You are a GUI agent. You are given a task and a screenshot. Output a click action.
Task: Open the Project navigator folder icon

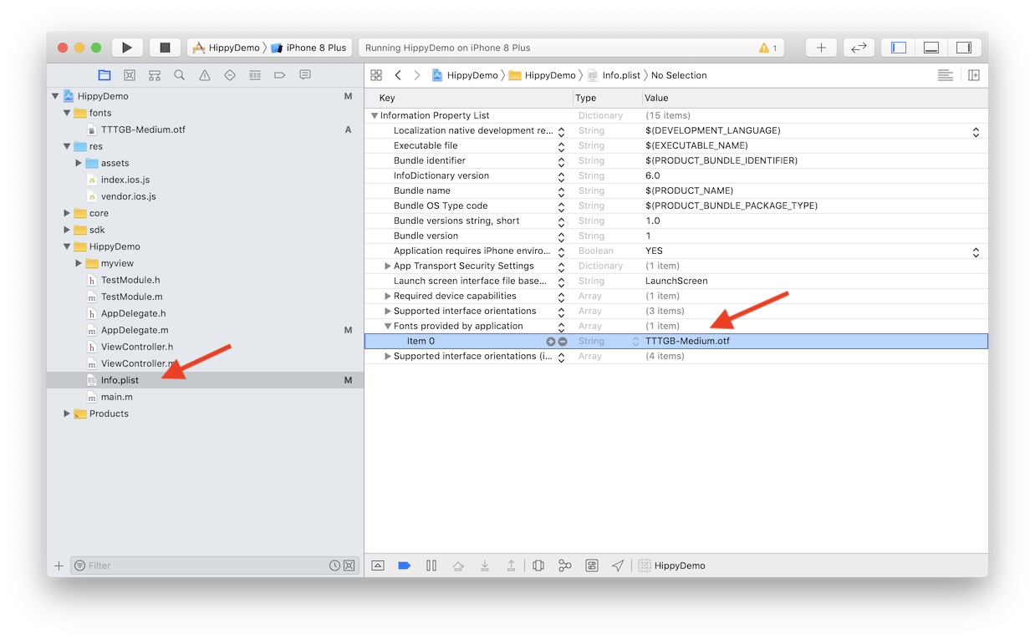105,75
